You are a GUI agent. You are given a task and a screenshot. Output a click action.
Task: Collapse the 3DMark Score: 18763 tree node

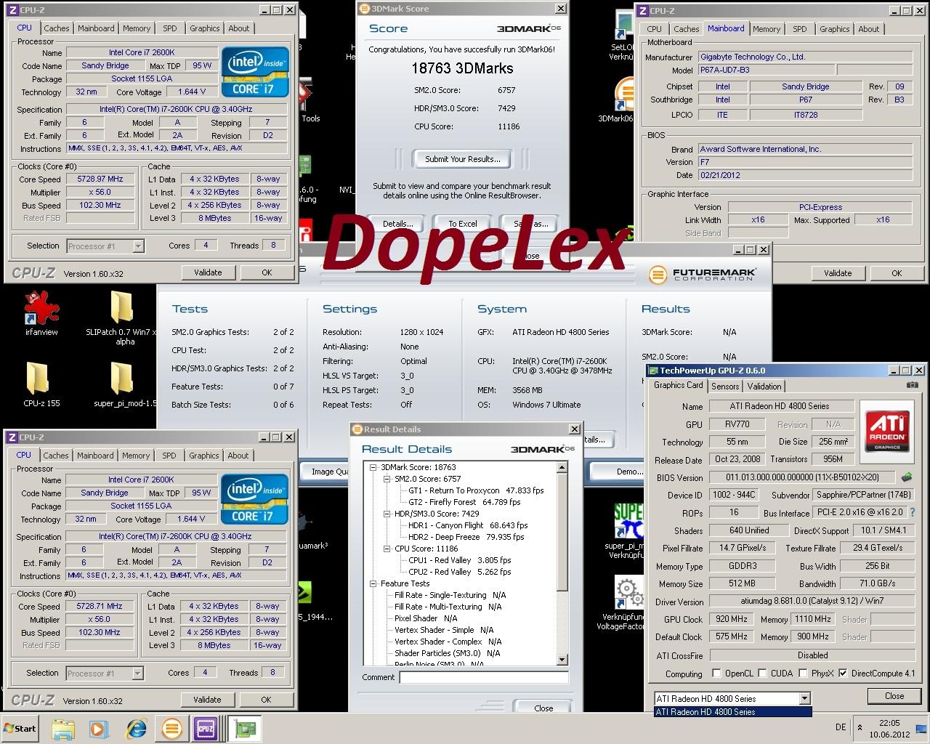tap(373, 467)
